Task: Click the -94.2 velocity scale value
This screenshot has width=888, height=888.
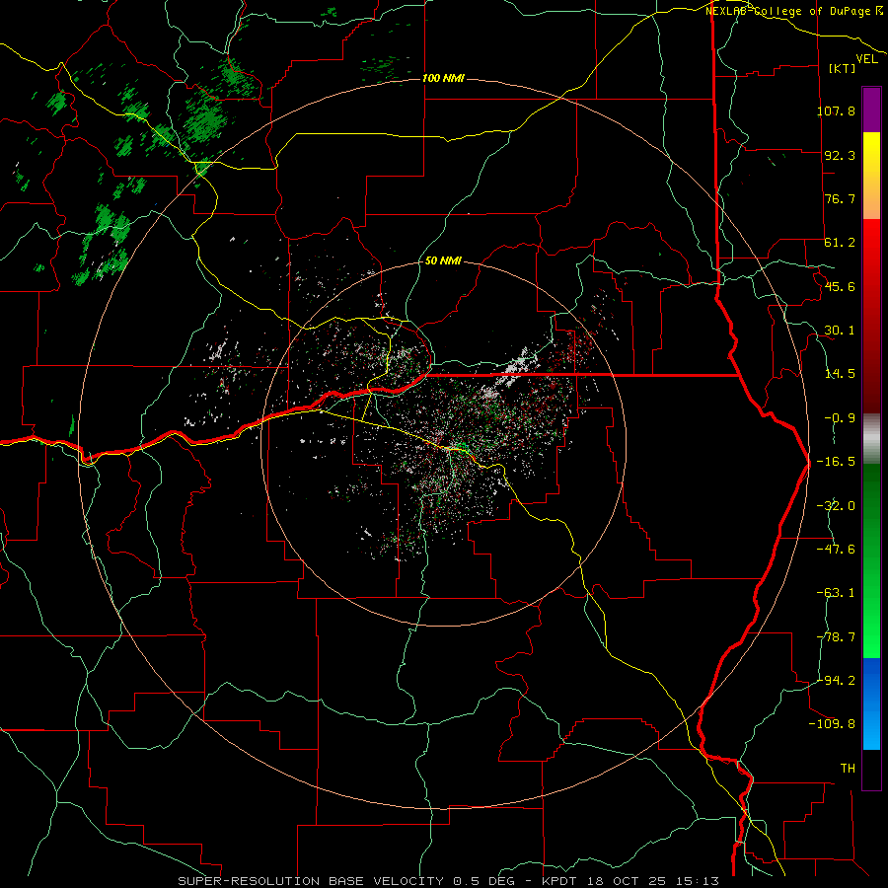Action: 836,680
